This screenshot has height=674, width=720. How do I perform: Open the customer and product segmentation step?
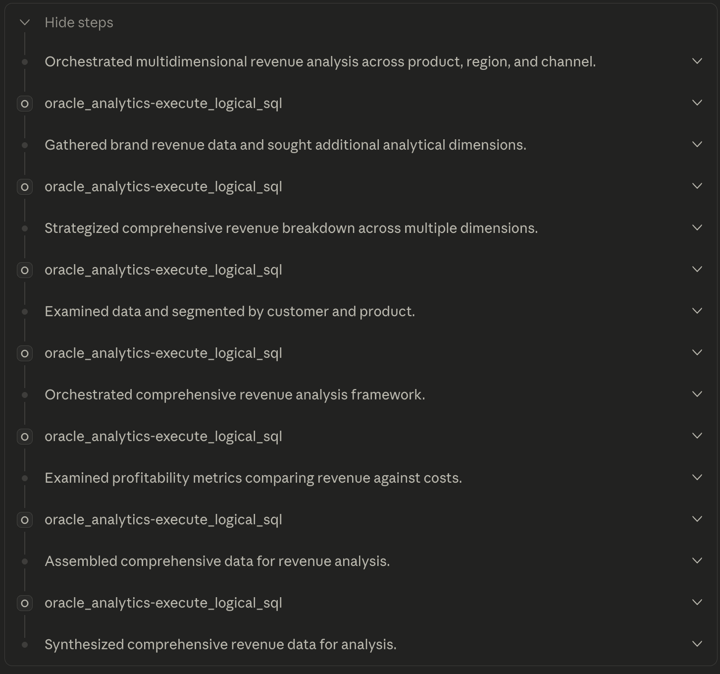pyautogui.click(x=698, y=311)
